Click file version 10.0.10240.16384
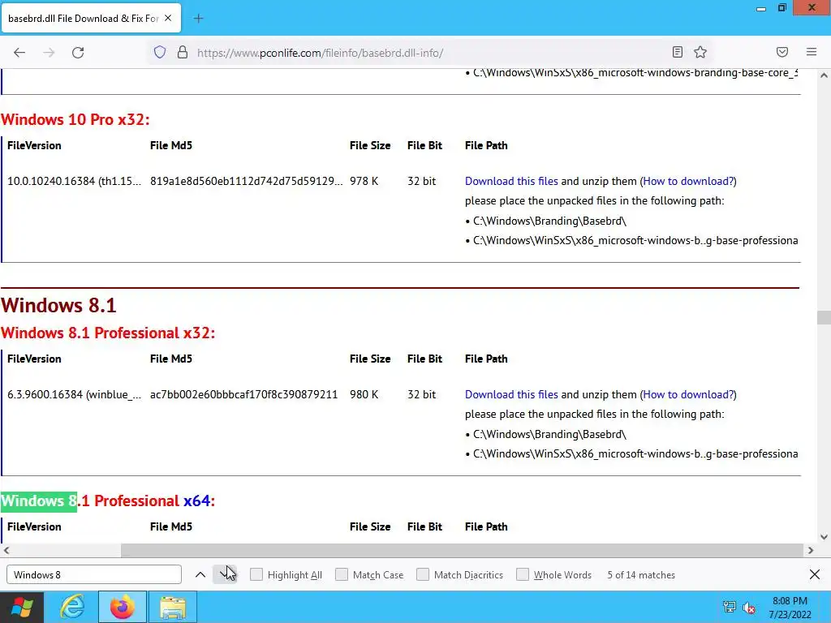The height and width of the screenshot is (623, 831). click(74, 181)
